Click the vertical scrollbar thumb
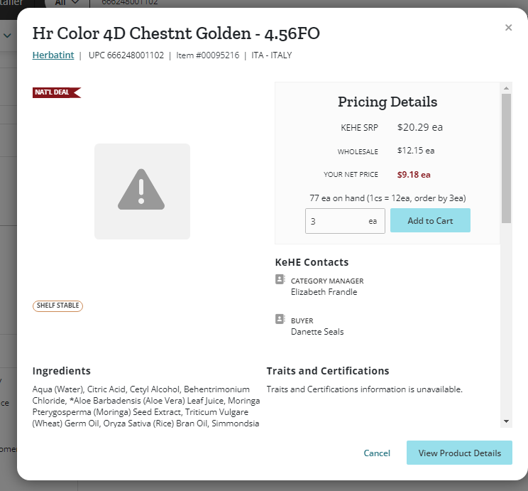This screenshot has height=491, width=528. [x=506, y=158]
